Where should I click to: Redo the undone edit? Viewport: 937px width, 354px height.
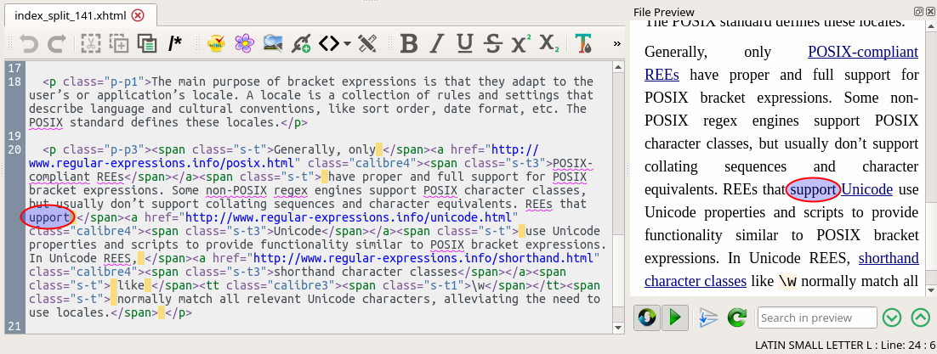pyautogui.click(x=56, y=43)
